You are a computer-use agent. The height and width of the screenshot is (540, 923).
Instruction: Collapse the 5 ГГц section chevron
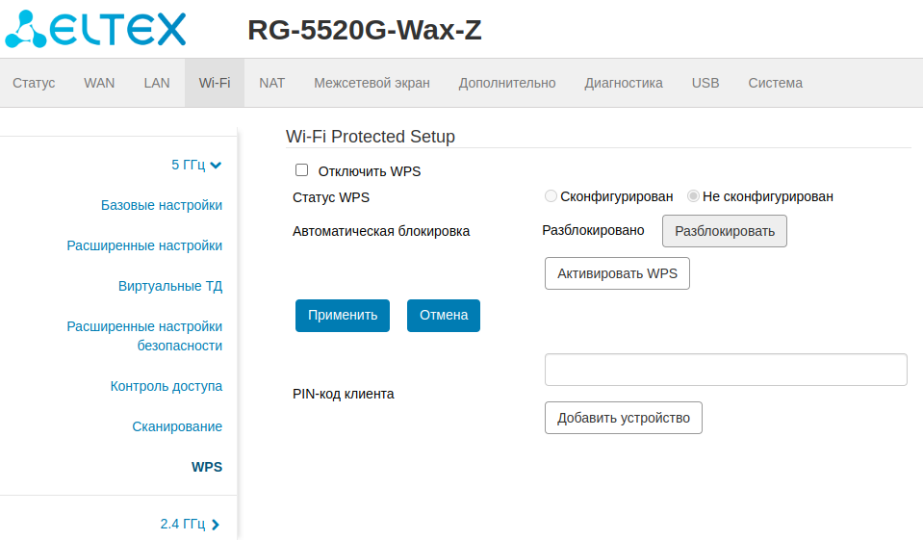[216, 165]
